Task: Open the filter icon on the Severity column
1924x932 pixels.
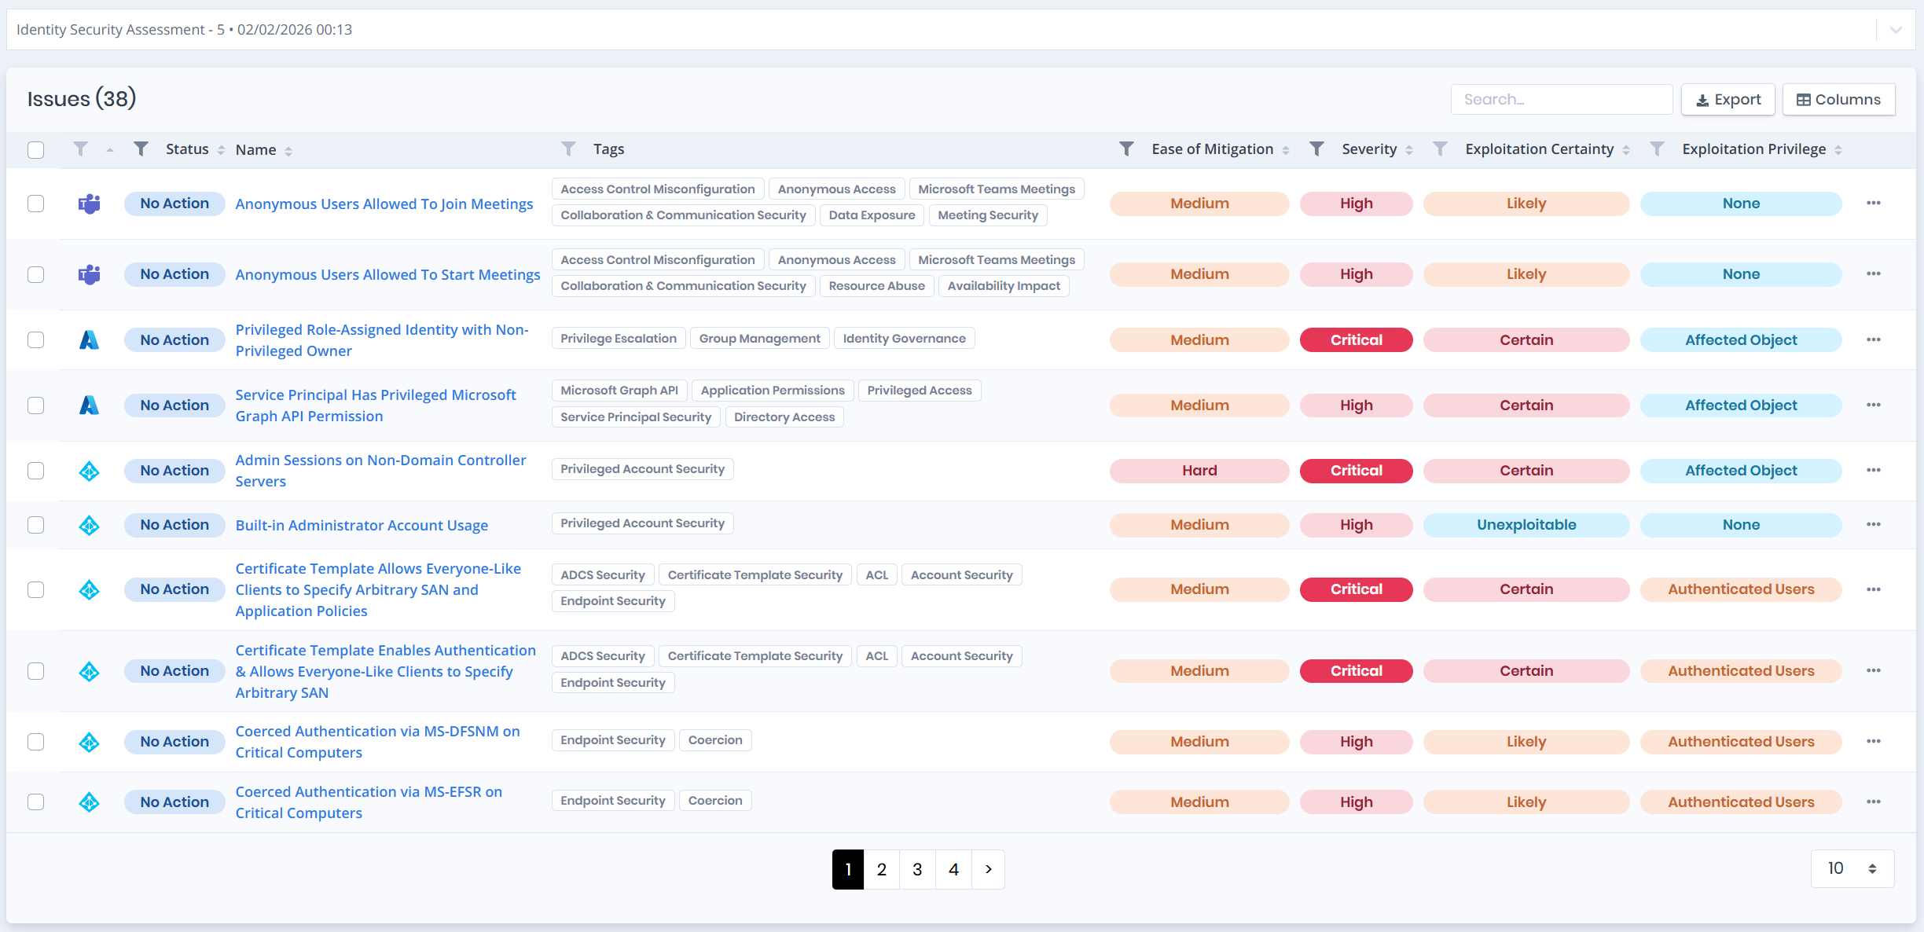Action: click(1316, 149)
